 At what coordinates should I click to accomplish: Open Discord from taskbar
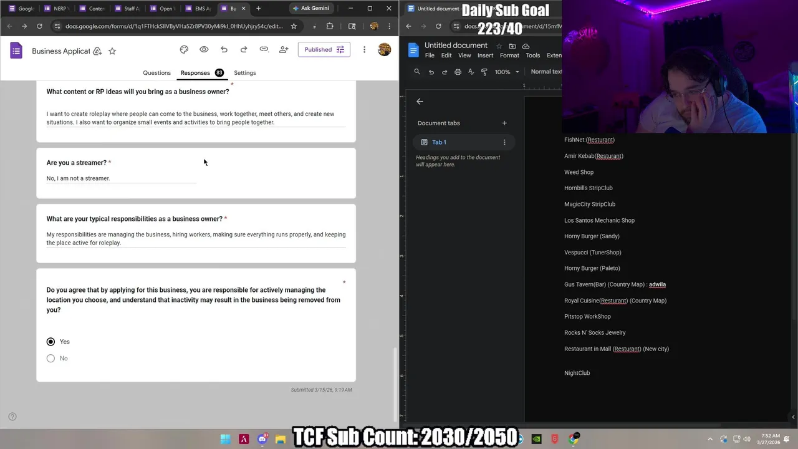pyautogui.click(x=262, y=439)
